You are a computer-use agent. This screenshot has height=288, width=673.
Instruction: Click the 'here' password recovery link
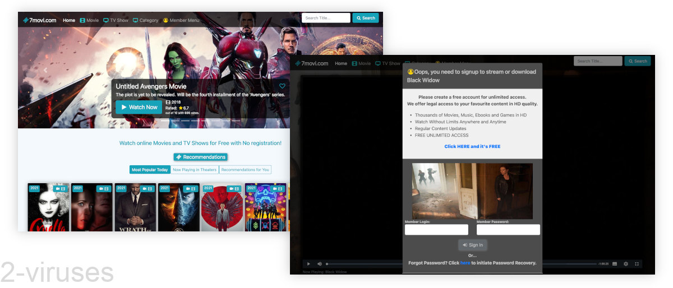(465, 263)
